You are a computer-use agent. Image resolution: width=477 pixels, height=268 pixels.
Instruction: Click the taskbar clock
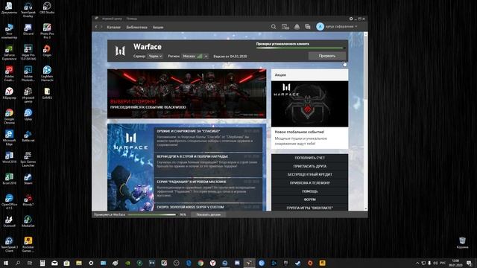[x=455, y=263]
